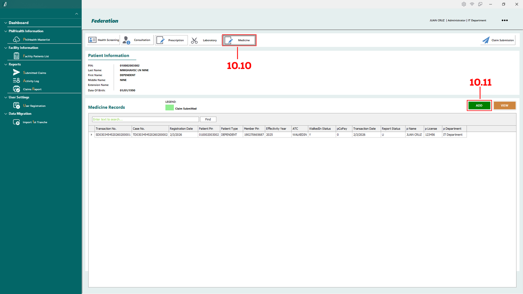Click the Find button
The width and height of the screenshot is (523, 294).
(x=208, y=120)
